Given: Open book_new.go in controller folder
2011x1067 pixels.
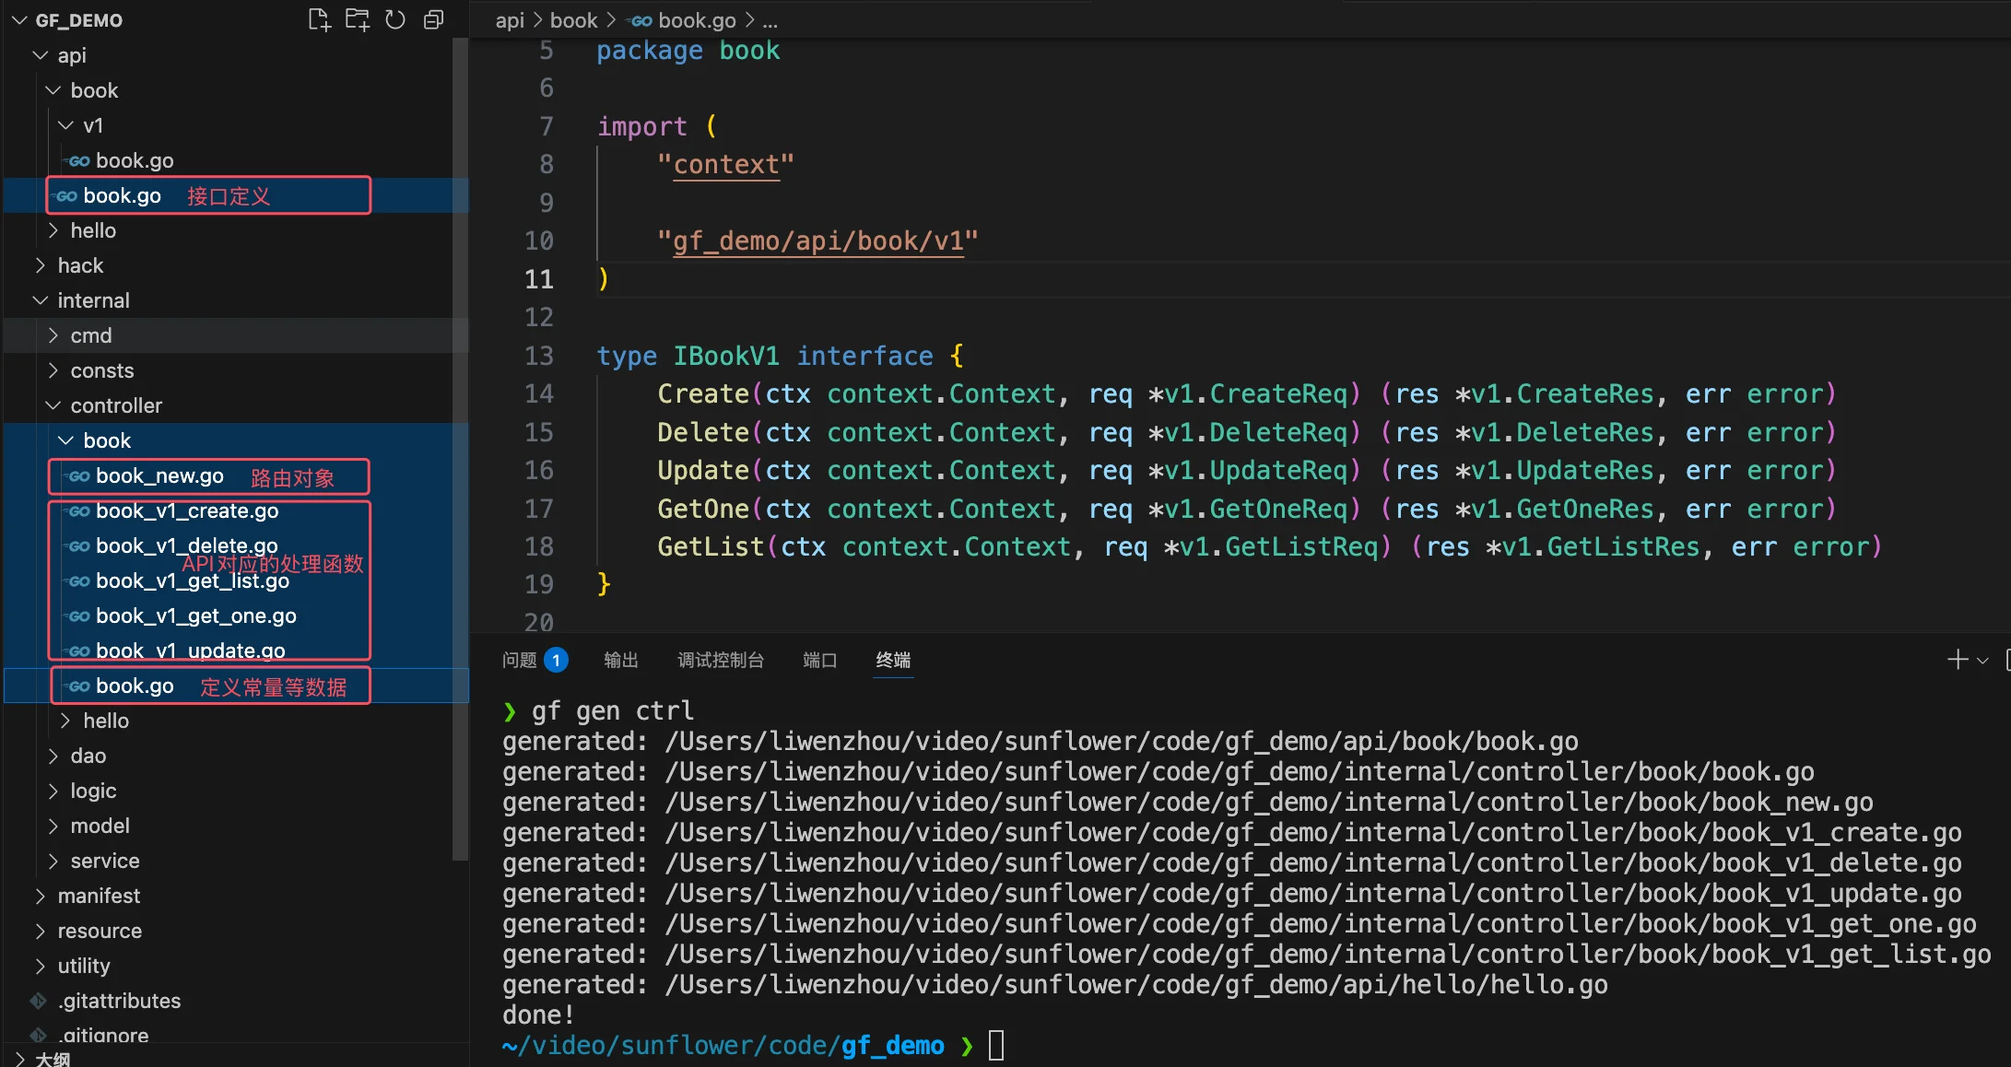Looking at the screenshot, I should [x=159, y=476].
